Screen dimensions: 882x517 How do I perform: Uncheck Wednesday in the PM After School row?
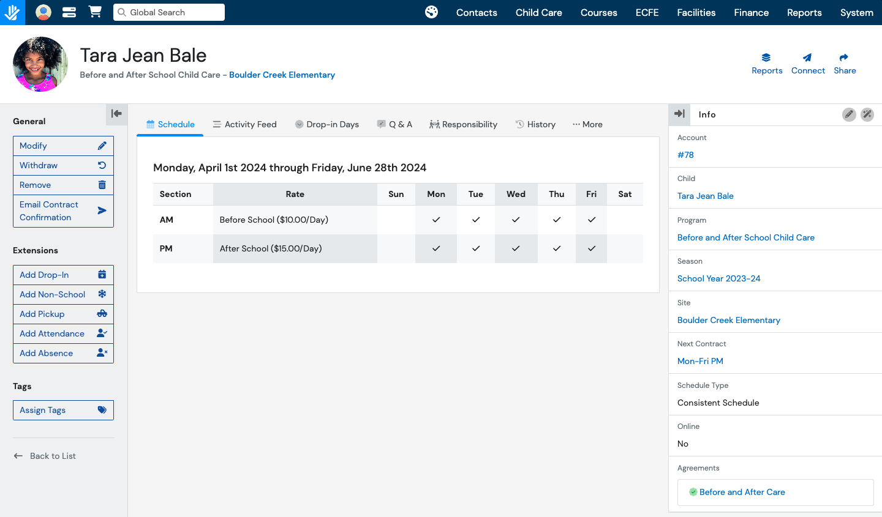tap(516, 248)
